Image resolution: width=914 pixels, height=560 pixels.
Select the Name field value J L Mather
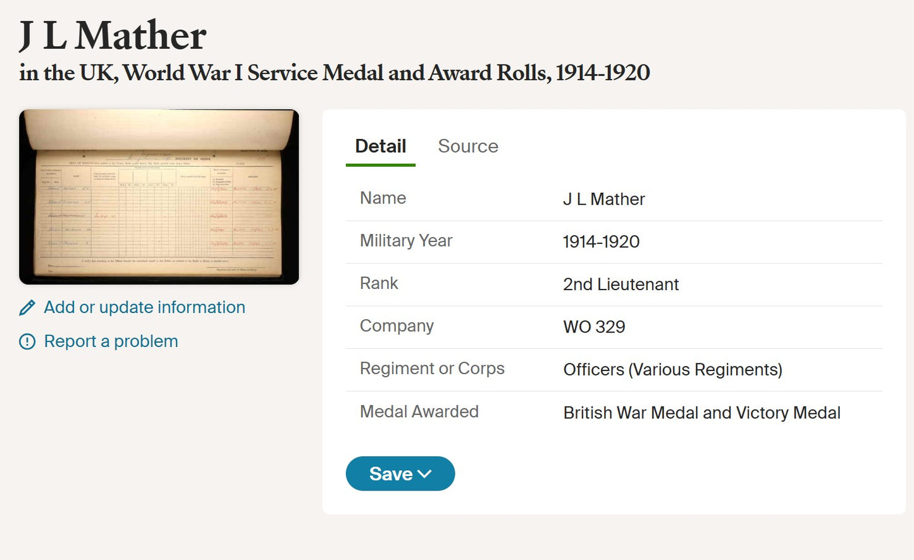603,199
